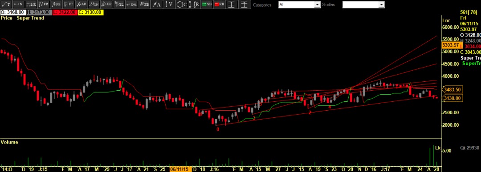Select the SL speed lines tool
Image resolution: width=481 pixels, height=172 pixels.
point(119,4)
